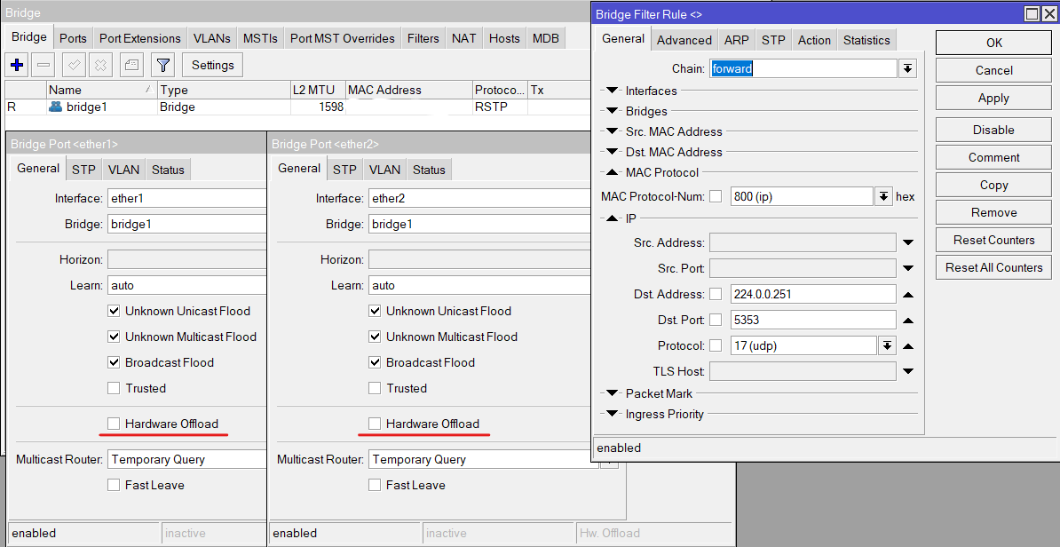Collapse the Dst. Port field arrow

click(x=908, y=321)
